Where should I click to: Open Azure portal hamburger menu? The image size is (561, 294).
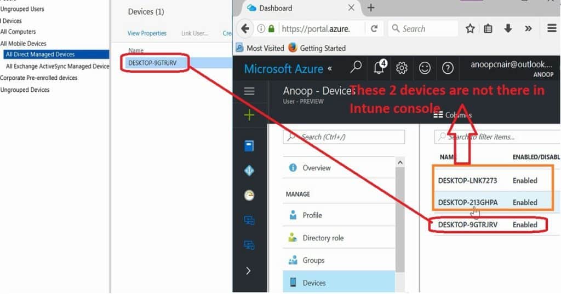click(249, 91)
